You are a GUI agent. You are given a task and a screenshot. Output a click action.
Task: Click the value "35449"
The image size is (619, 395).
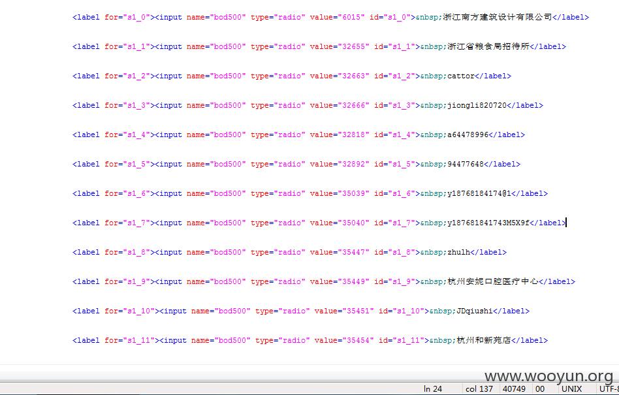click(x=353, y=282)
